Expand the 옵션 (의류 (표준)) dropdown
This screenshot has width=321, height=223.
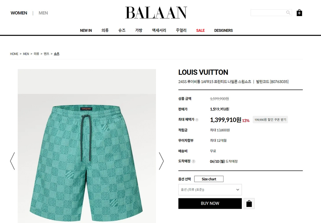[210, 189]
